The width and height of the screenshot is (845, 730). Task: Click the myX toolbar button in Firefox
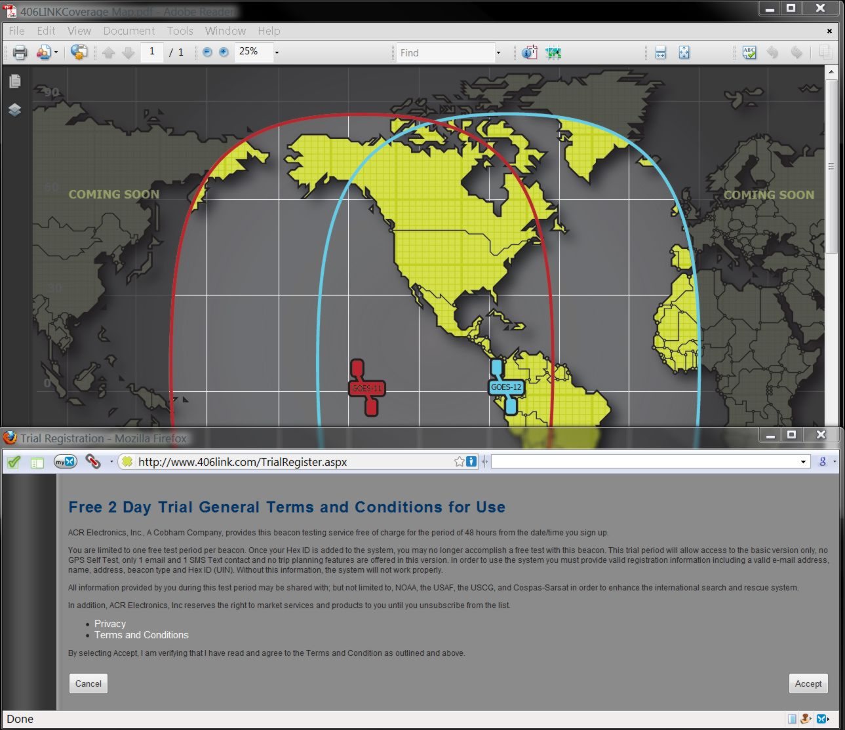coord(66,462)
